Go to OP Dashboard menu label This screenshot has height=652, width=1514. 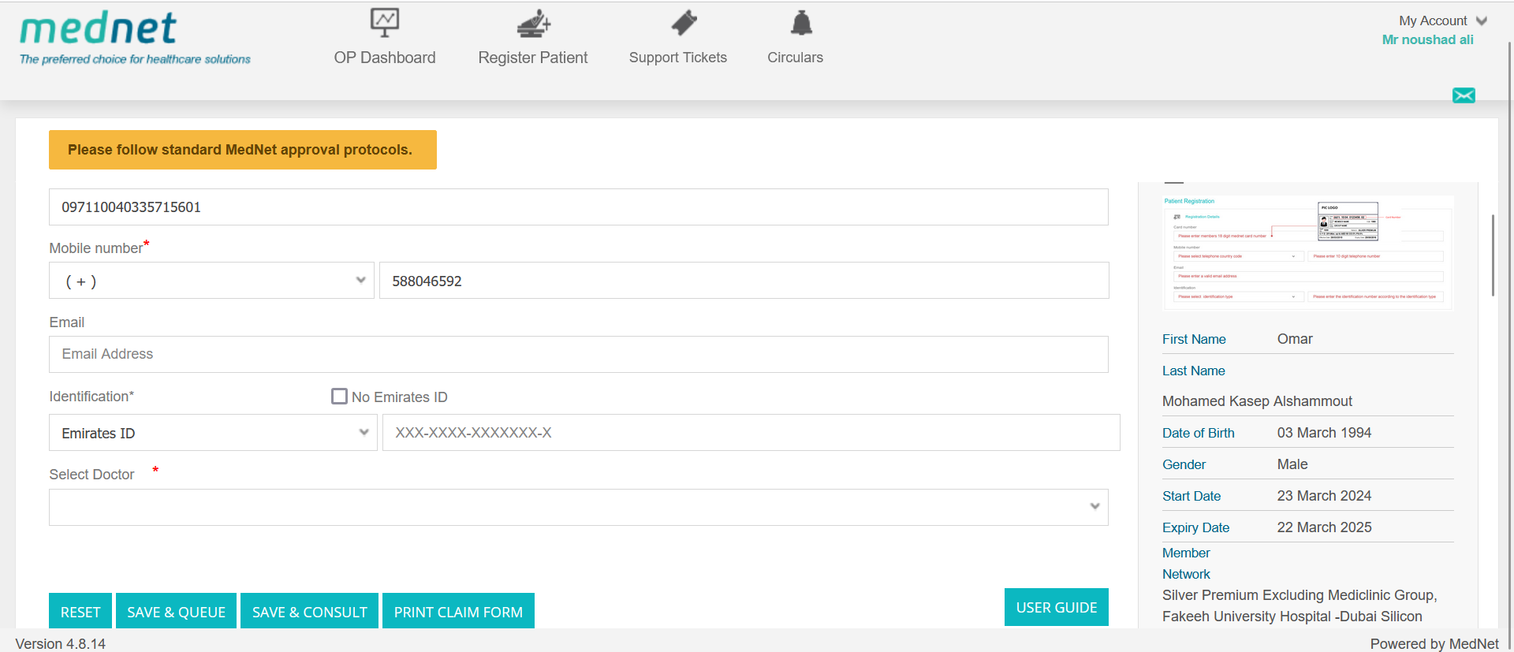[385, 58]
